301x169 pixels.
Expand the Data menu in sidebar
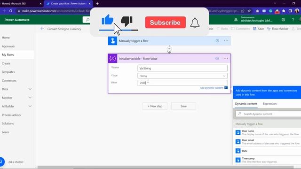point(30,89)
